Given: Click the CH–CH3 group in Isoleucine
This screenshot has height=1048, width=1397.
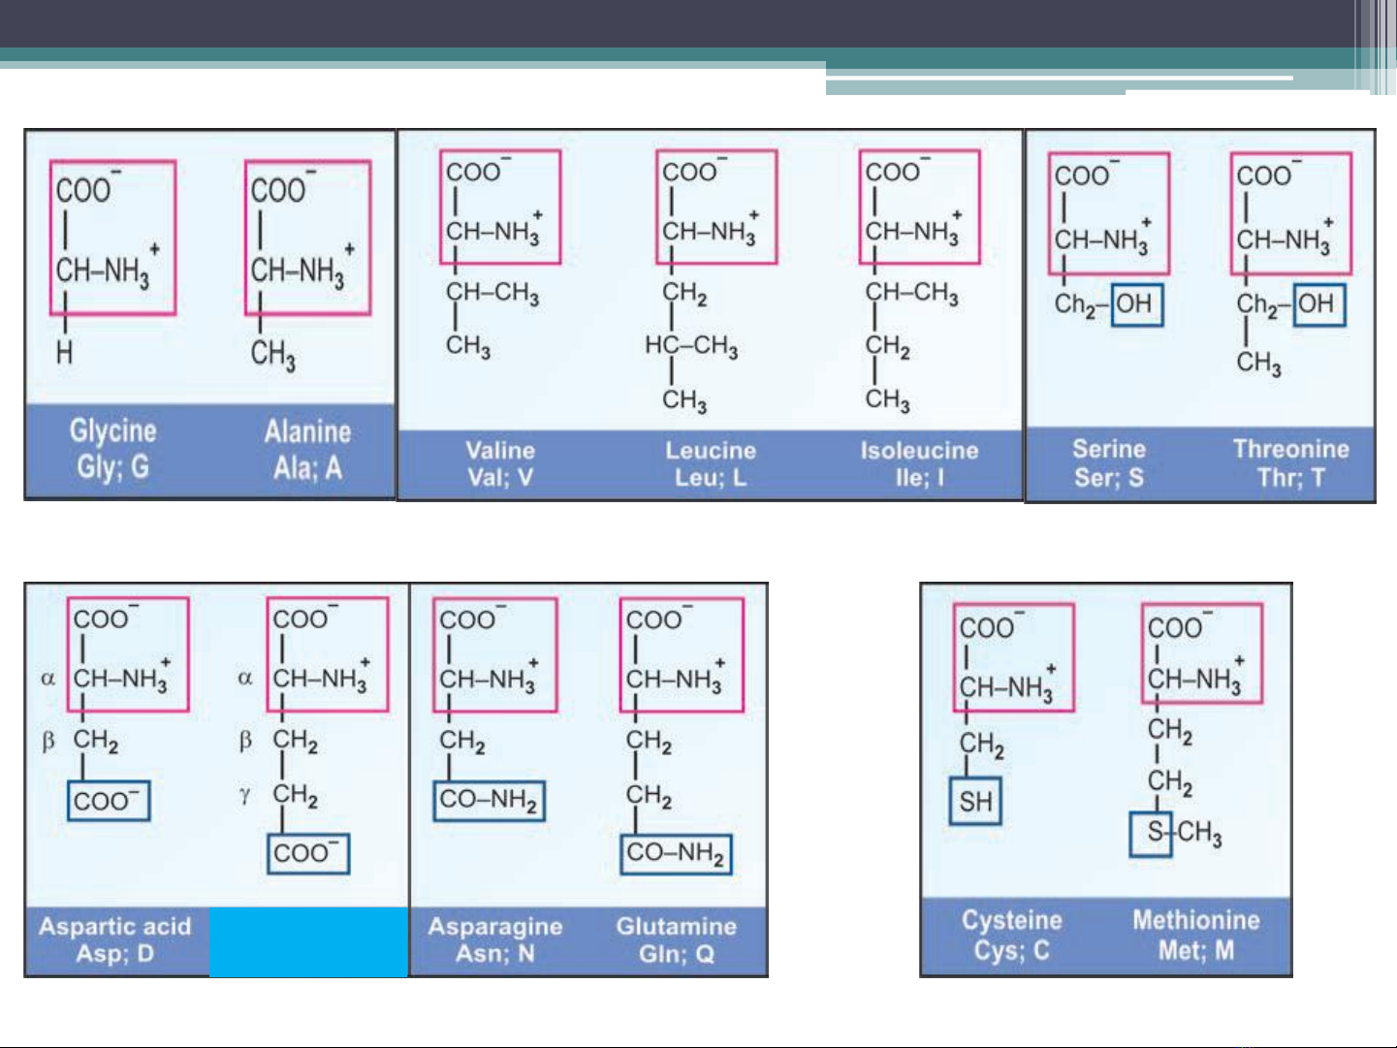Looking at the screenshot, I should (911, 293).
